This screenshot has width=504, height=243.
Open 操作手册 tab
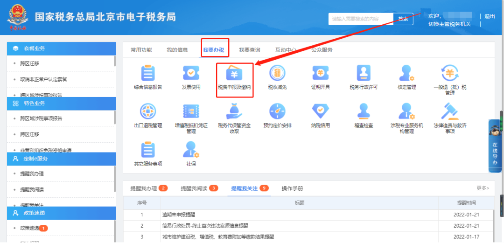[292, 188]
